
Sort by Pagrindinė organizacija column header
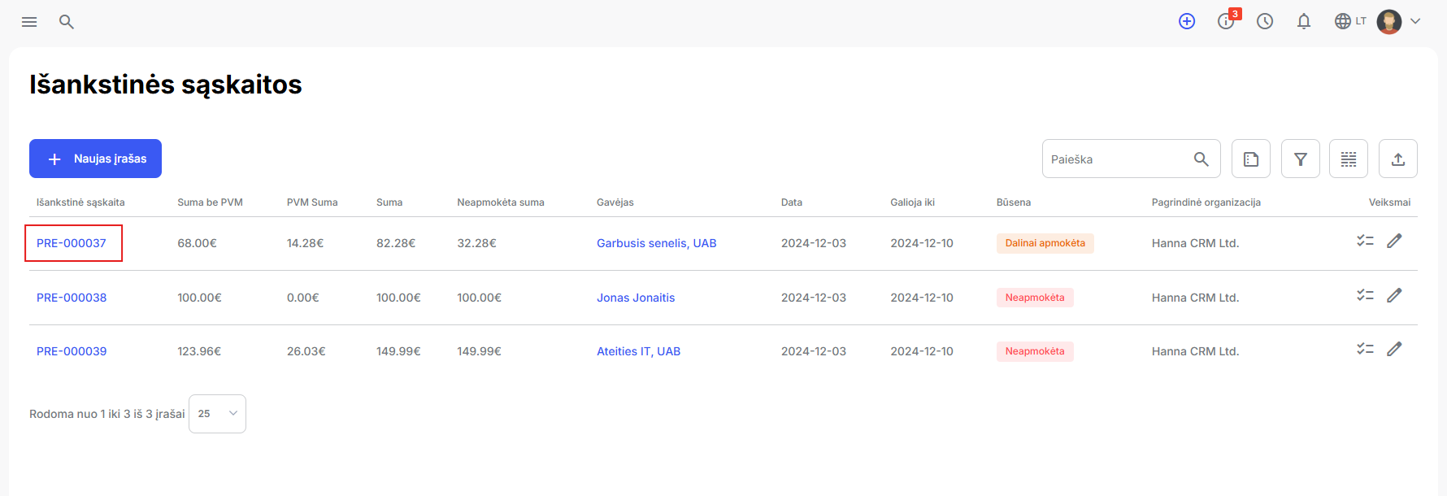(x=1206, y=202)
